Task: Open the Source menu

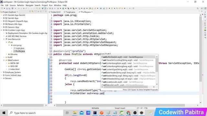Action: click(x=13, y=5)
